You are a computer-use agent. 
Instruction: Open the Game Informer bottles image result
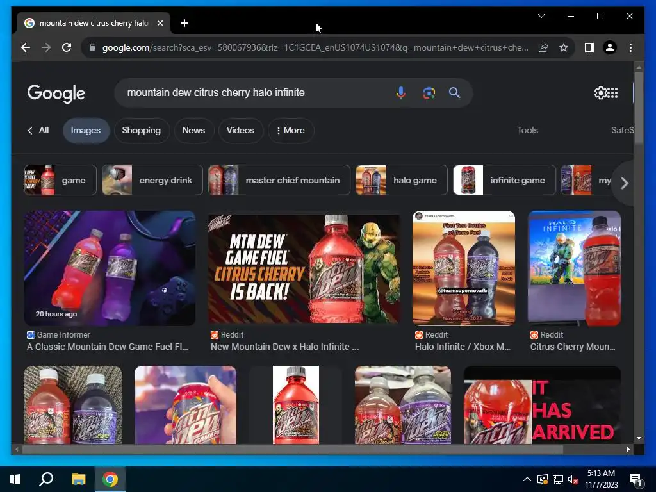click(x=110, y=268)
